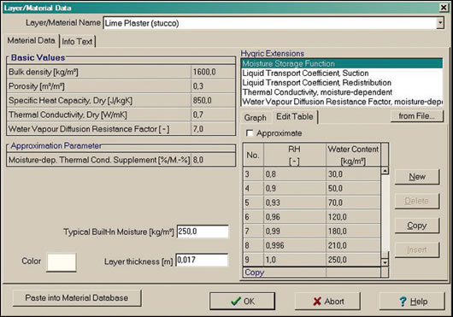The height and width of the screenshot is (317, 453).
Task: Switch to the Material Data tab
Action: point(32,40)
